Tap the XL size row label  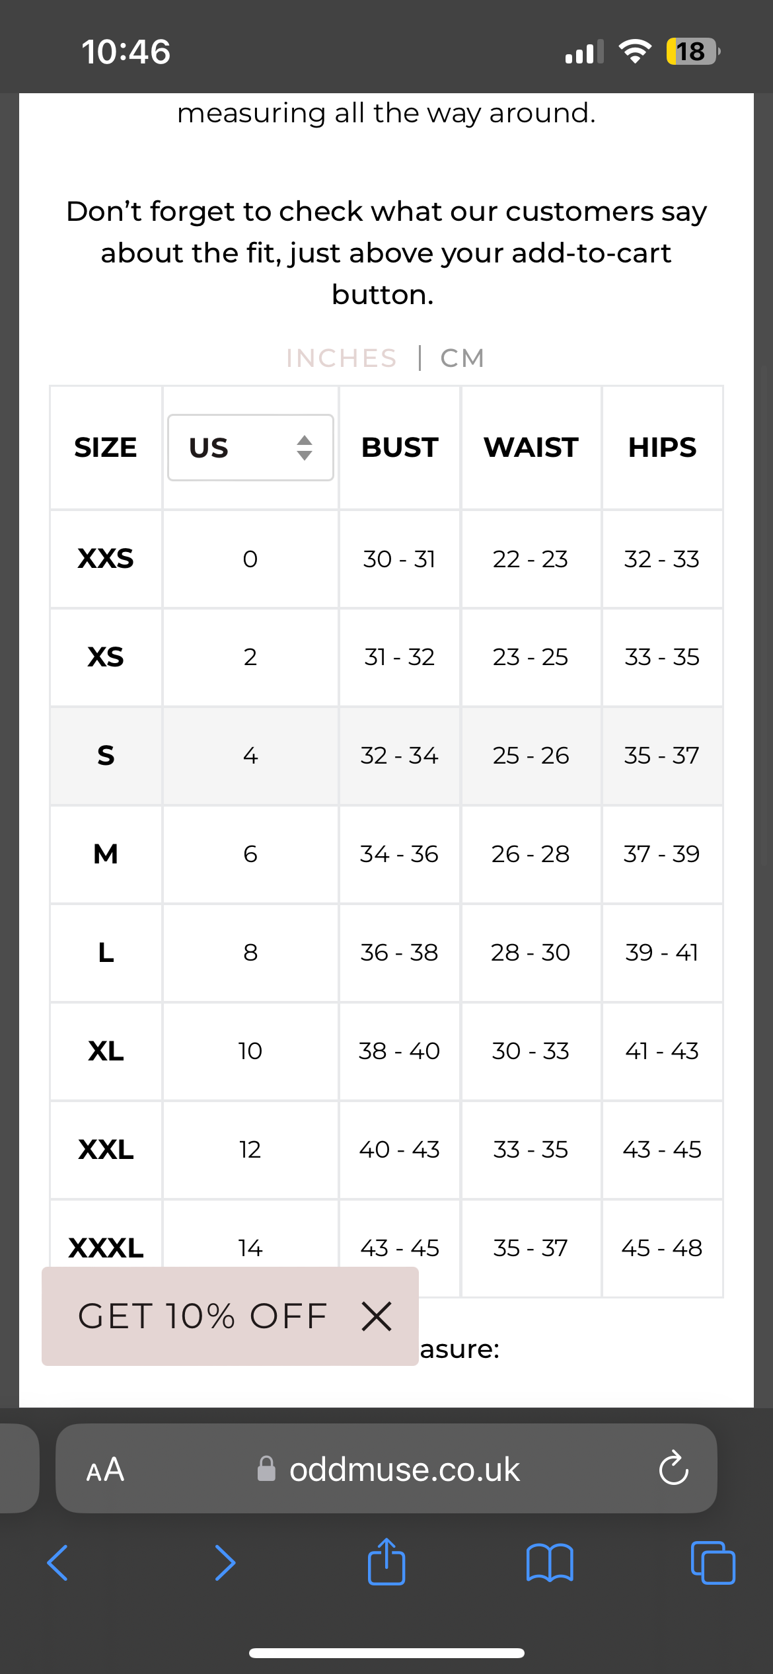click(106, 1051)
